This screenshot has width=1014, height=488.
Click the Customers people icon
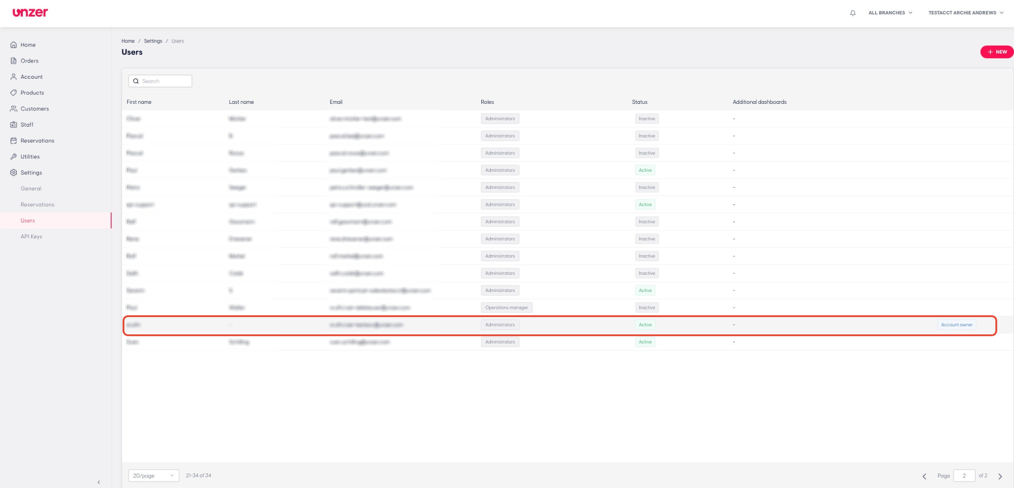click(14, 108)
